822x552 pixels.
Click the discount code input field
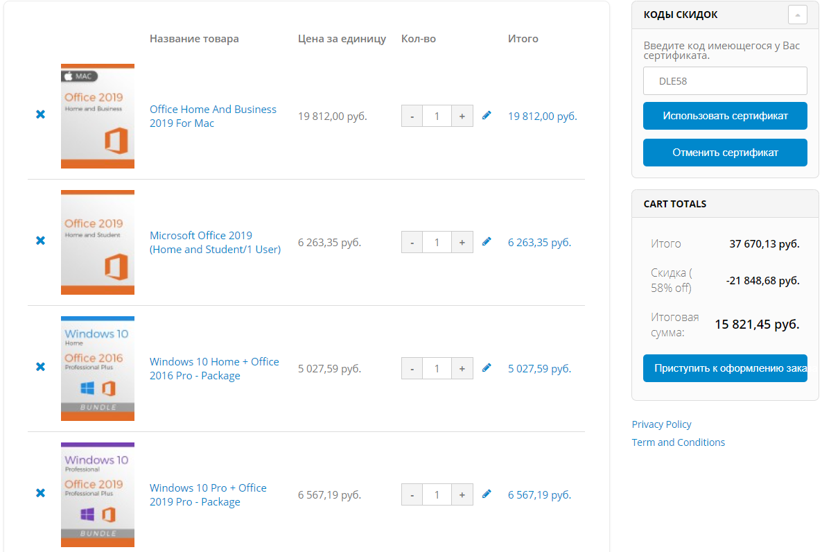point(725,81)
